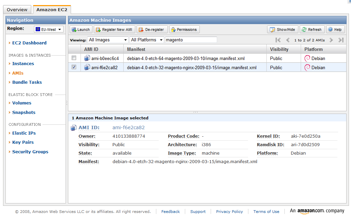Click the '1 to 2 of 2 AMIs' pager text
Image resolution: width=351 pixels, height=216 pixels.
point(309,40)
